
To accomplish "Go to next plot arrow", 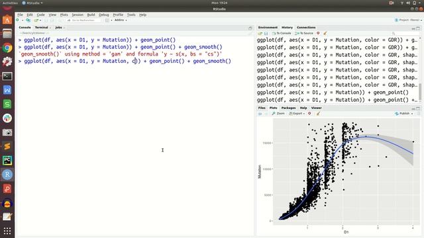I will [x=266, y=114].
